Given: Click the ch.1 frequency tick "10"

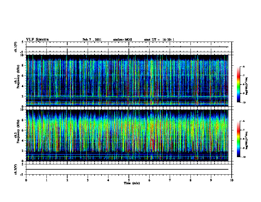Looking at the screenshot, I should (x=22, y=55).
